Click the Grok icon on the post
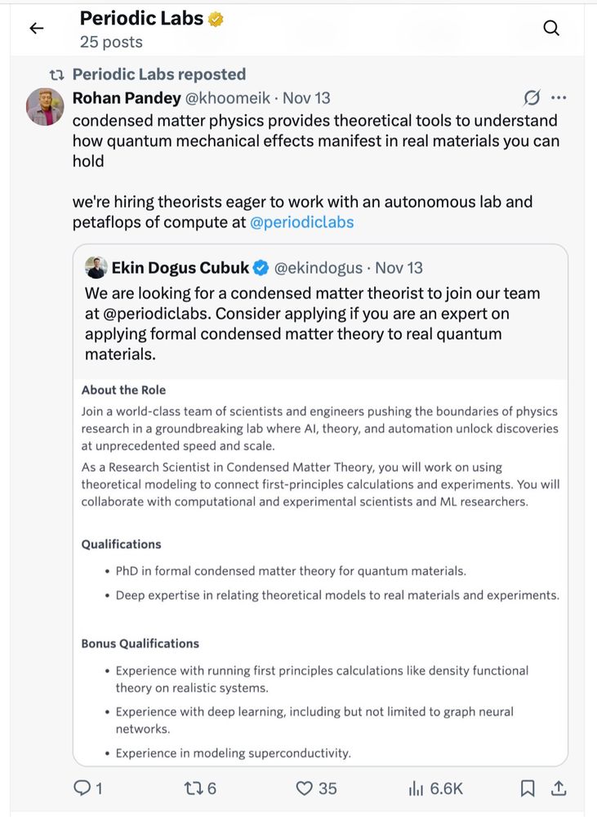 [x=532, y=98]
